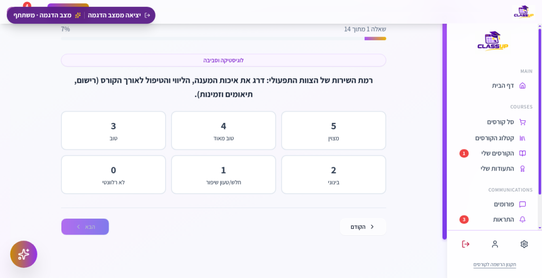The width and height of the screenshot is (542, 278).
Task: Click the red logout icon in sidebar
Action: pos(466,244)
